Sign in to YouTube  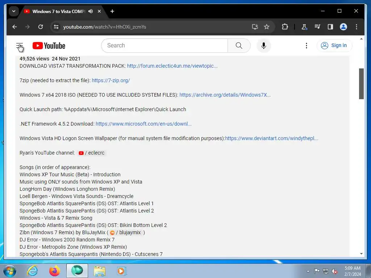coord(334,45)
